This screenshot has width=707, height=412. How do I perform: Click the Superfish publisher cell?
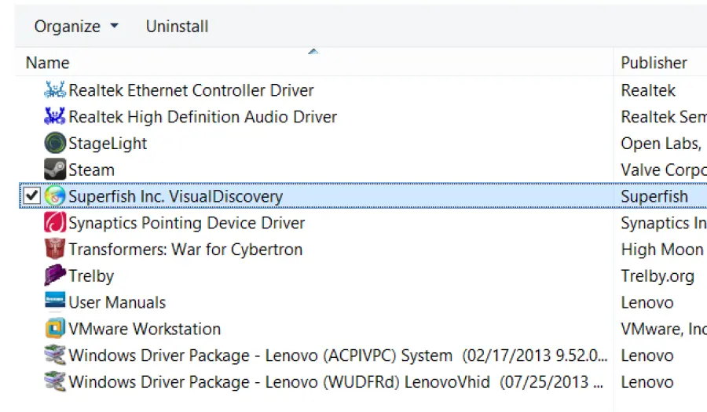(x=654, y=196)
